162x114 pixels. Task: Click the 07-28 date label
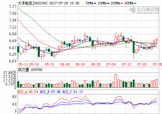point(157,64)
